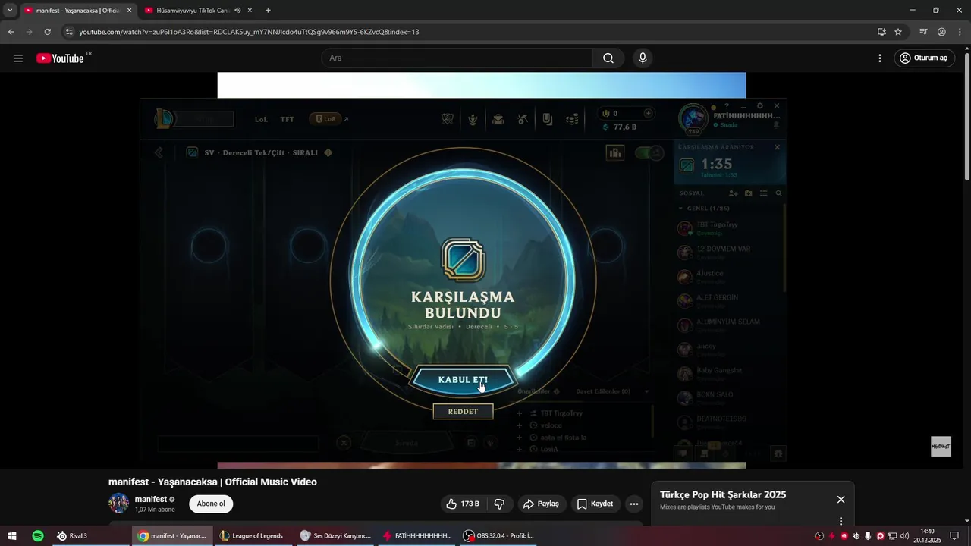Close the Türkçe Pop Hit Şarkılar panel
The height and width of the screenshot is (546, 971).
pos(841,499)
